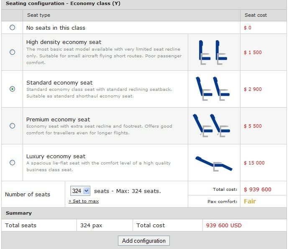Open the number of seats dropdown
The image size is (289, 249).
coord(80,191)
